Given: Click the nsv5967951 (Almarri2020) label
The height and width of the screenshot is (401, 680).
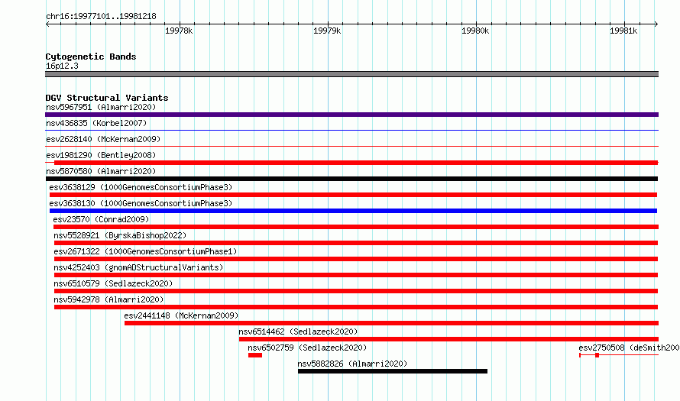Looking at the screenshot, I should point(101,107).
